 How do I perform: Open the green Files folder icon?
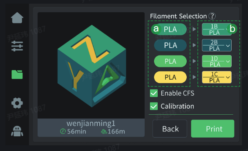(17, 74)
